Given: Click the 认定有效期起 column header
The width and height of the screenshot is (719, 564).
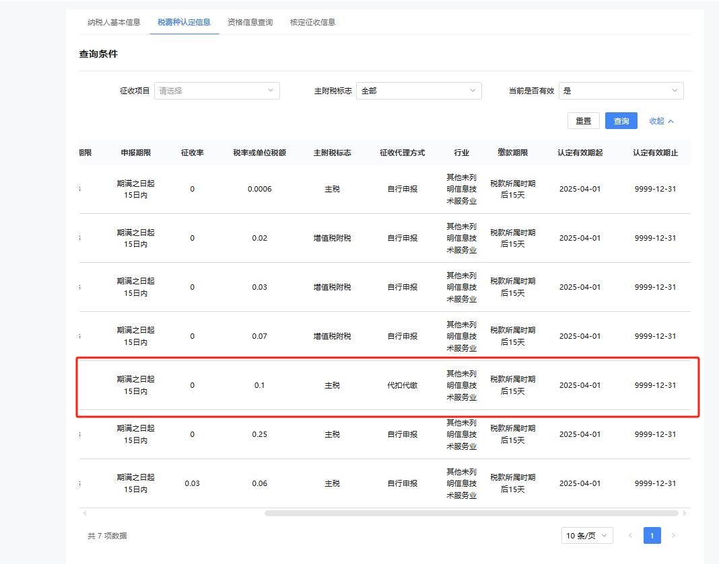Looking at the screenshot, I should click(580, 153).
